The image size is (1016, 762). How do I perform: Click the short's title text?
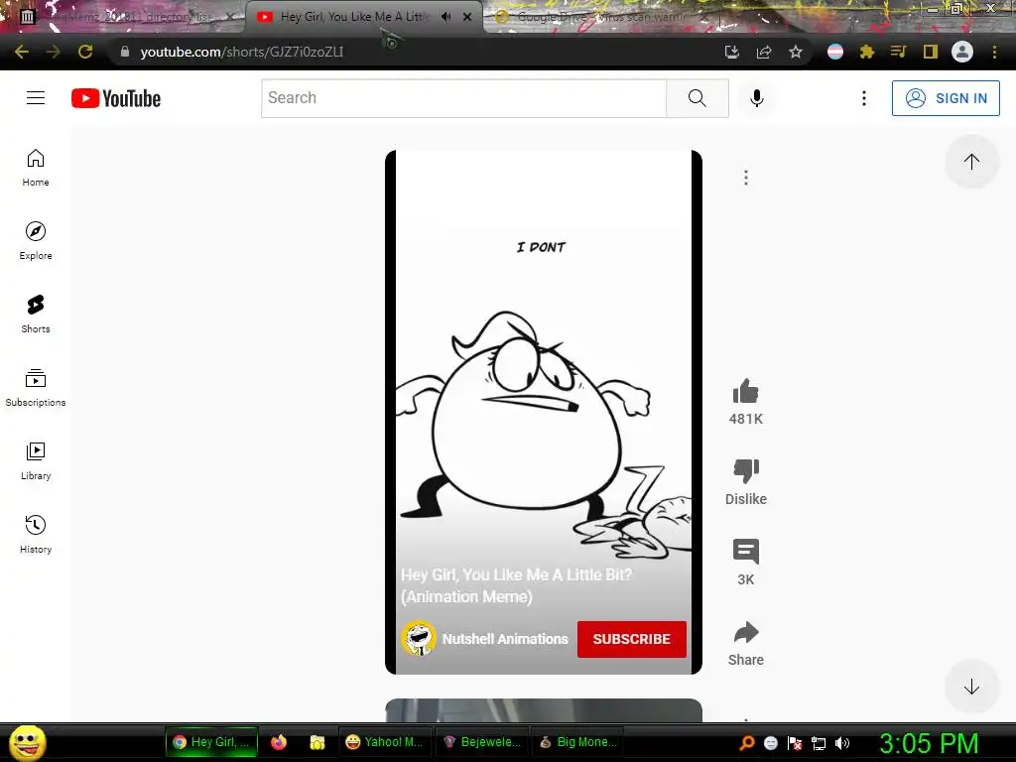tap(516, 585)
